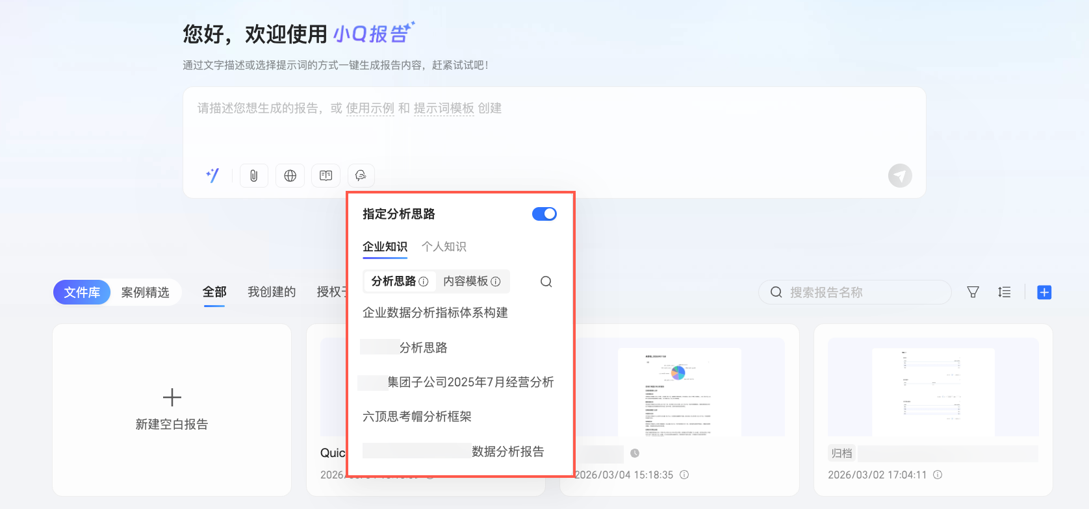Attach a file with the paperclip icon

pyautogui.click(x=254, y=175)
